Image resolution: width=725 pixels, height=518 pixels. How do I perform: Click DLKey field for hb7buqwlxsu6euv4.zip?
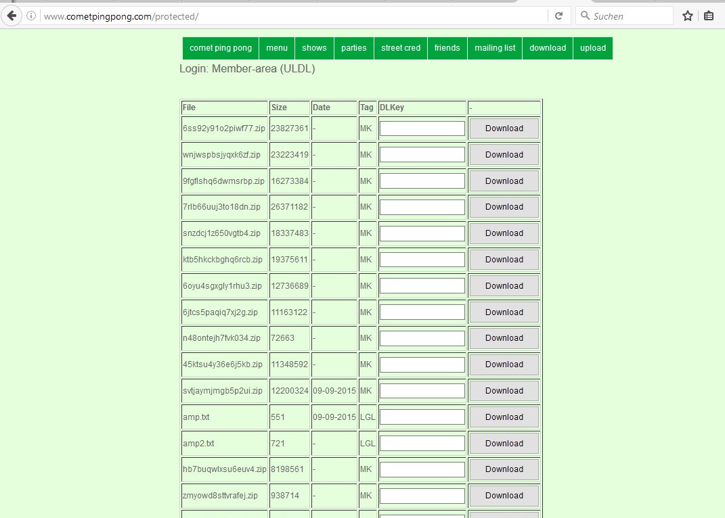422,469
